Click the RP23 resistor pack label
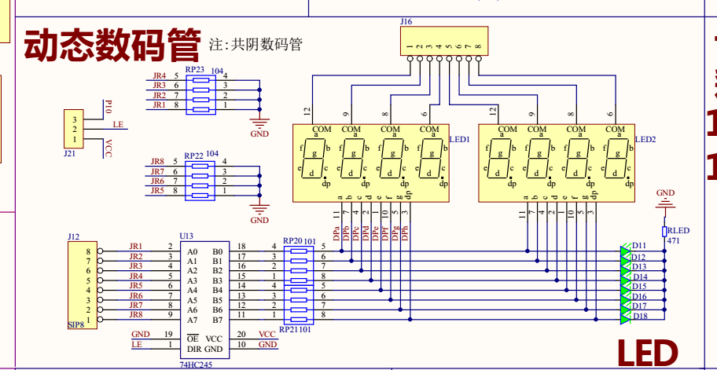The width and height of the screenshot is (717, 370). click(194, 69)
